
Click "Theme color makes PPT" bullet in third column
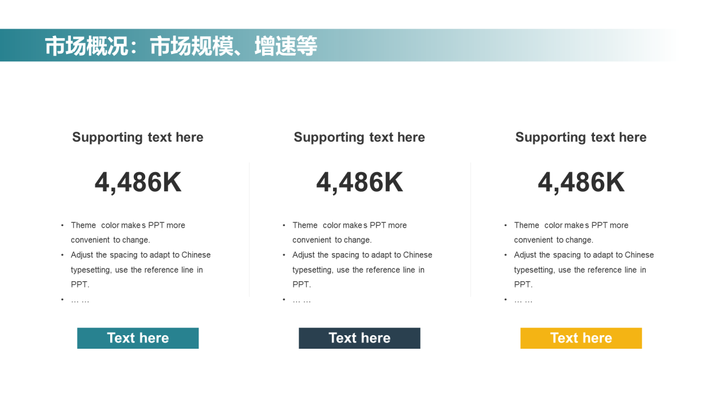click(x=571, y=232)
